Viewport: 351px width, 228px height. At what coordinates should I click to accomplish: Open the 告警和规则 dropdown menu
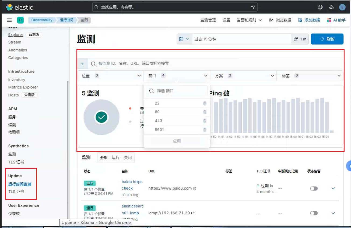pos(250,20)
